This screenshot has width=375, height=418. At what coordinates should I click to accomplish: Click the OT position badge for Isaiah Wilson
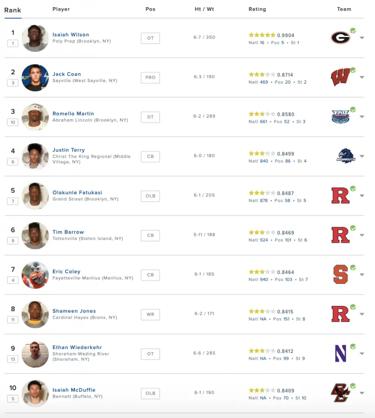click(x=150, y=38)
